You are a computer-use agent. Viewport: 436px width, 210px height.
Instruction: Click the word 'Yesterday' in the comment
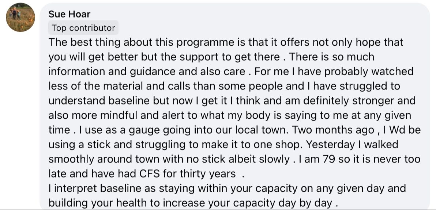[x=330, y=145]
